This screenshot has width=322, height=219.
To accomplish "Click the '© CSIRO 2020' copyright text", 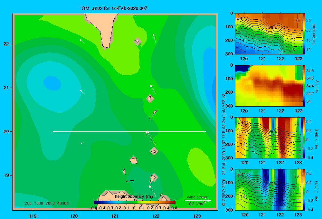I will pos(224,192).
